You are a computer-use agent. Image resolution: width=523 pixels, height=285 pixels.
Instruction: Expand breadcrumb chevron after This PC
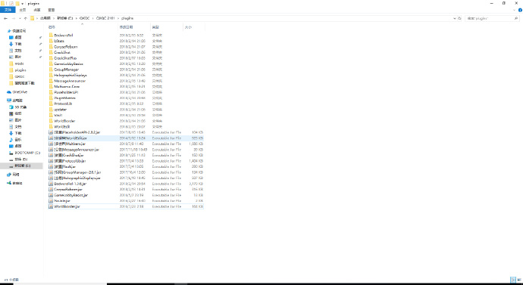point(54,18)
